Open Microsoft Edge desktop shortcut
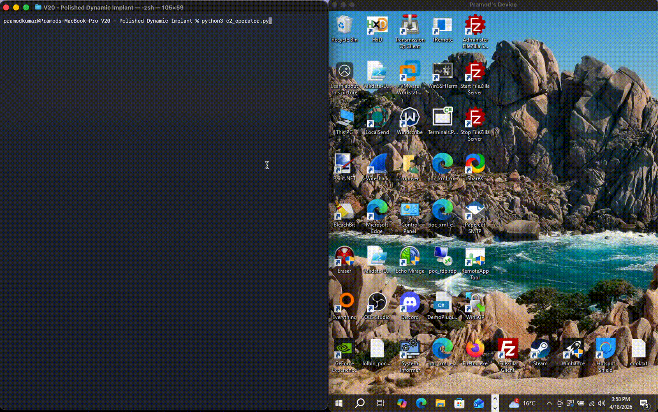This screenshot has height=412, width=658. click(377, 217)
